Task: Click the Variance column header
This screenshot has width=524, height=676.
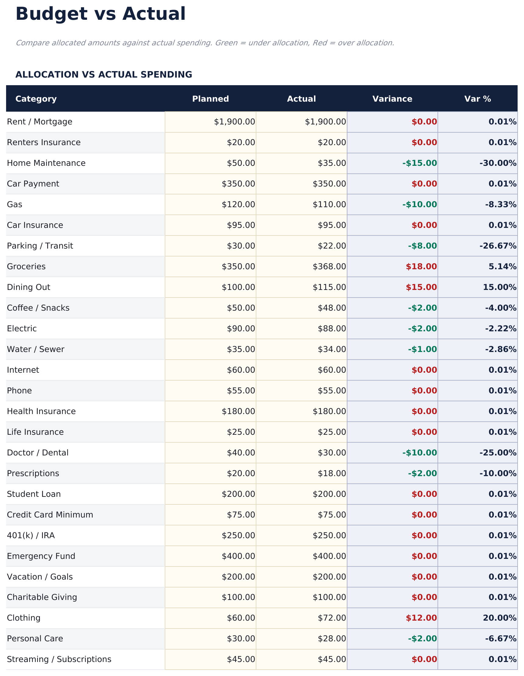Action: [392, 99]
